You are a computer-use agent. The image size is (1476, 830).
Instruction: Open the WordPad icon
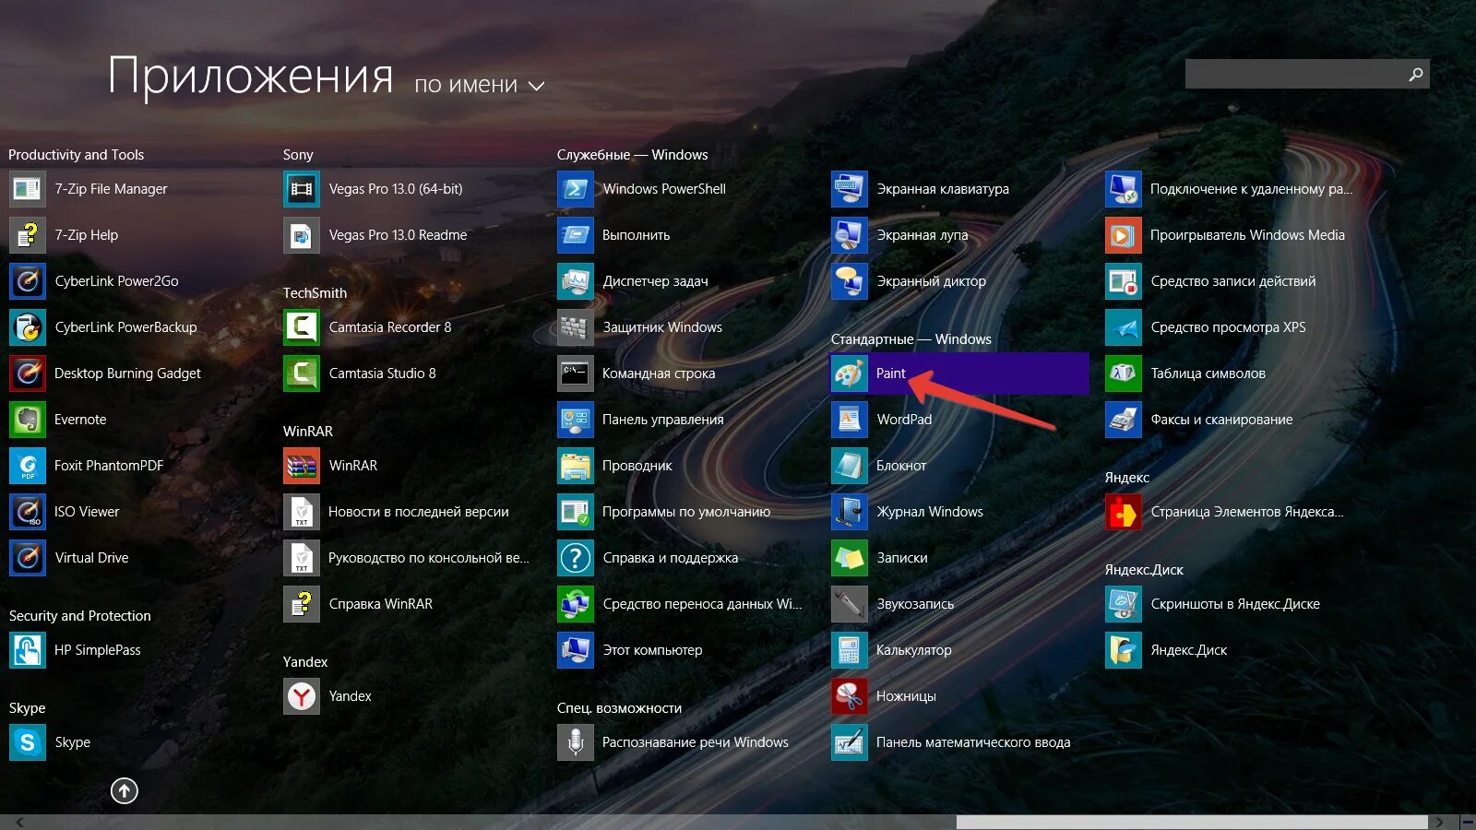(850, 420)
